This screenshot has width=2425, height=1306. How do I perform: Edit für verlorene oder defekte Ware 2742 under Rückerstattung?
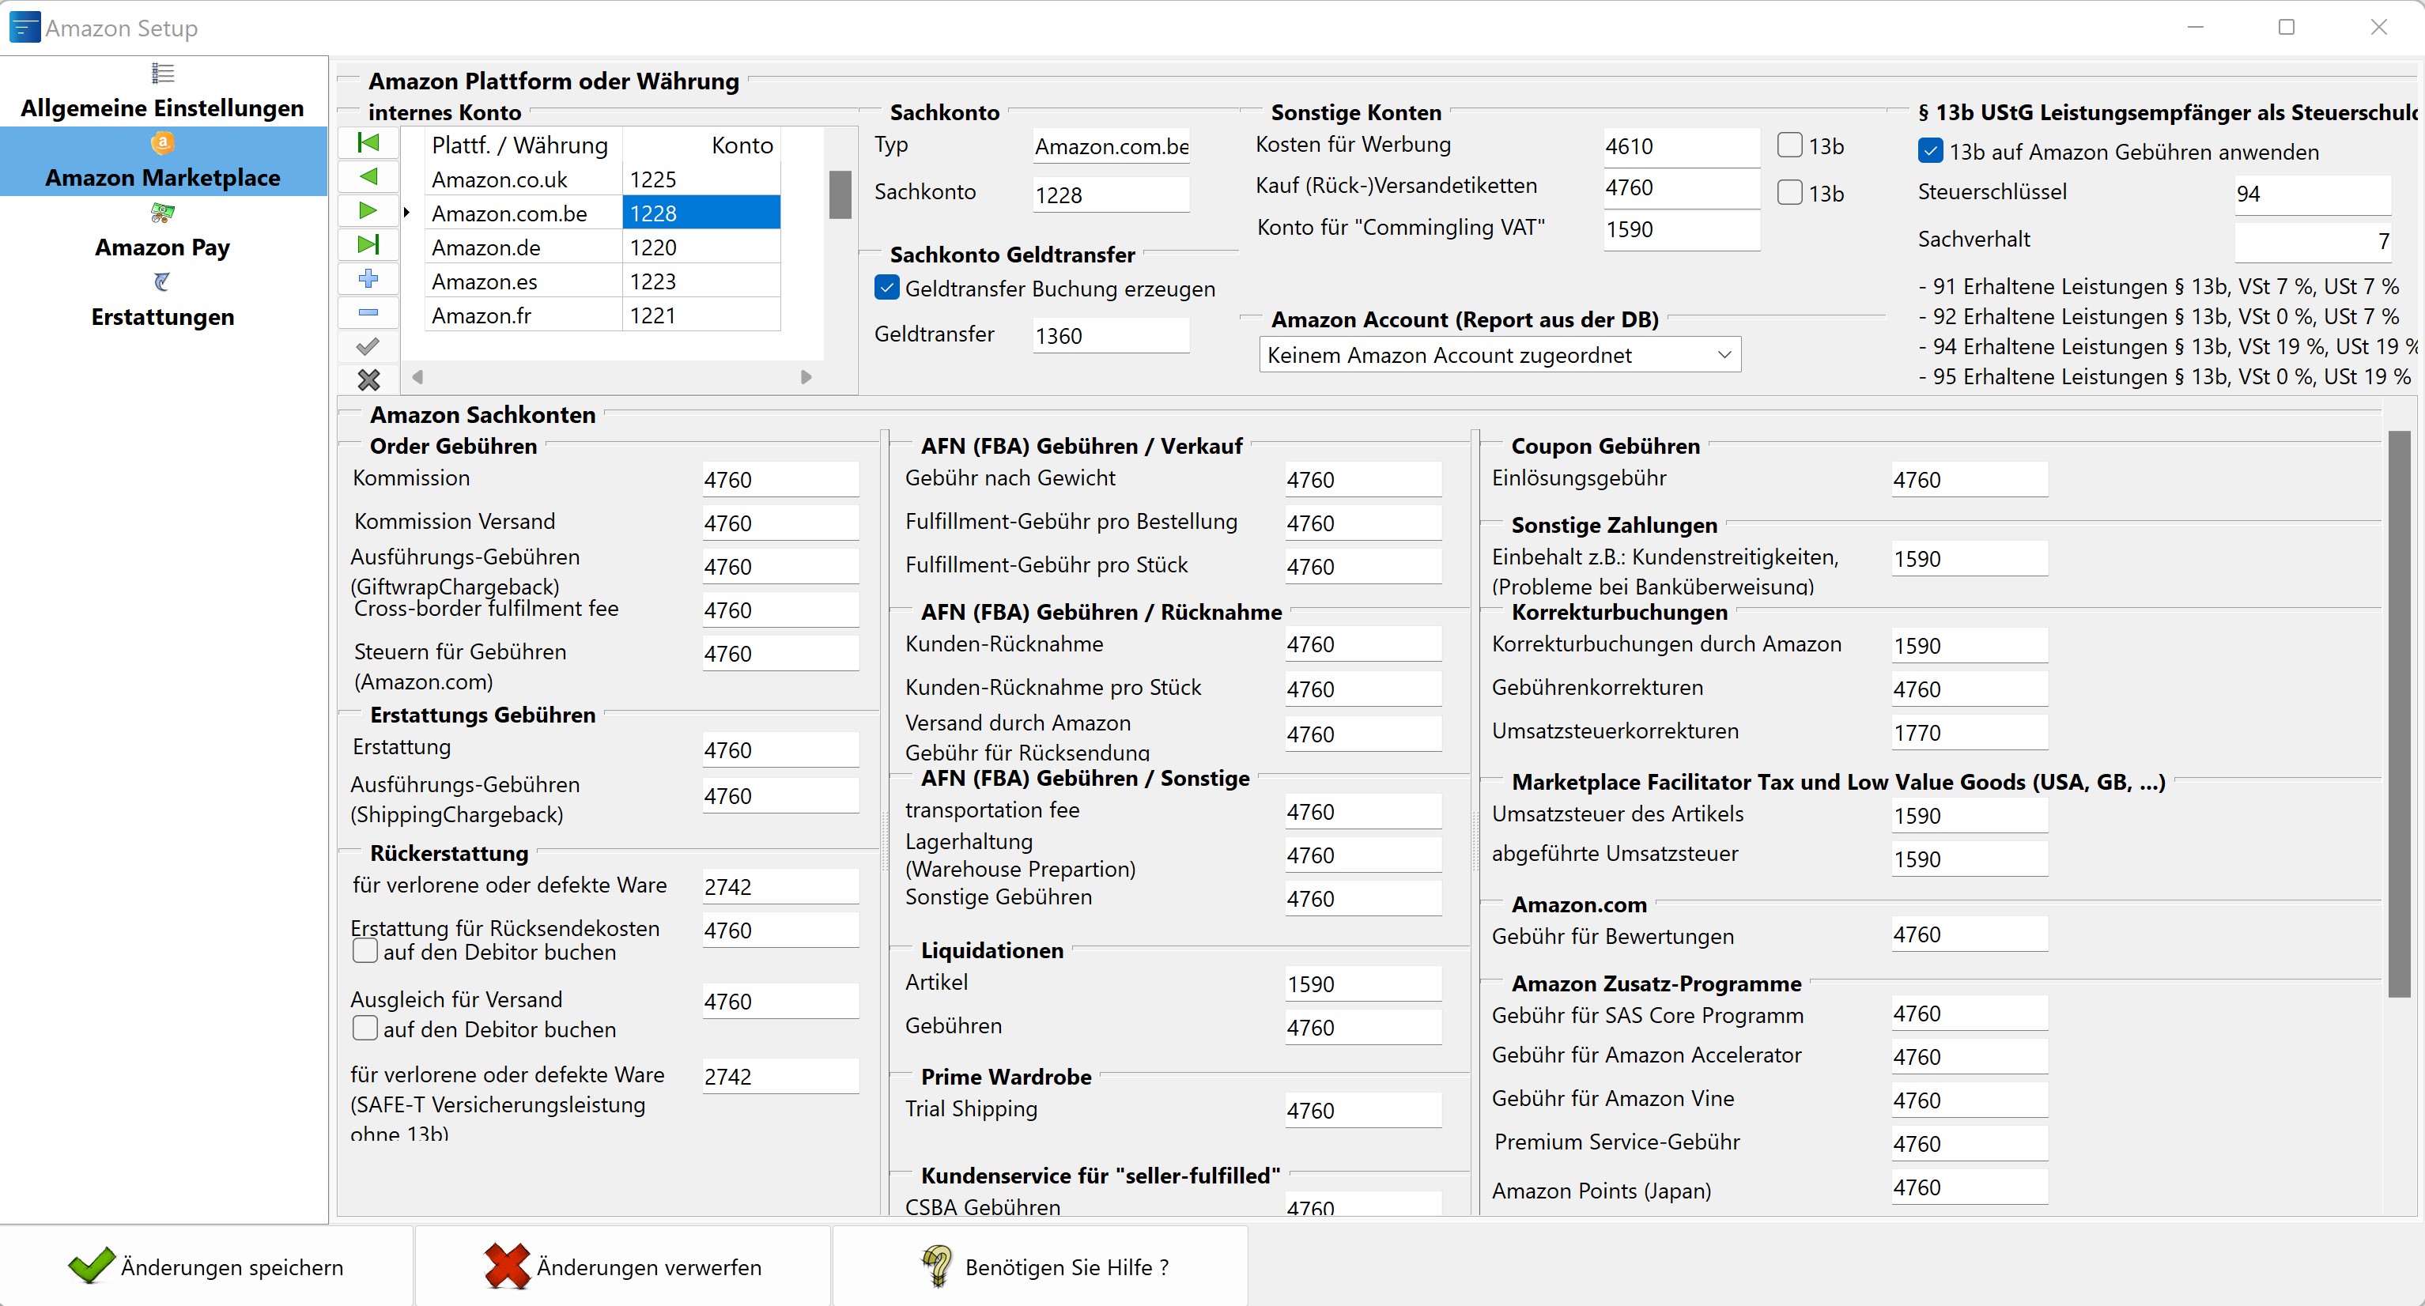(x=780, y=886)
